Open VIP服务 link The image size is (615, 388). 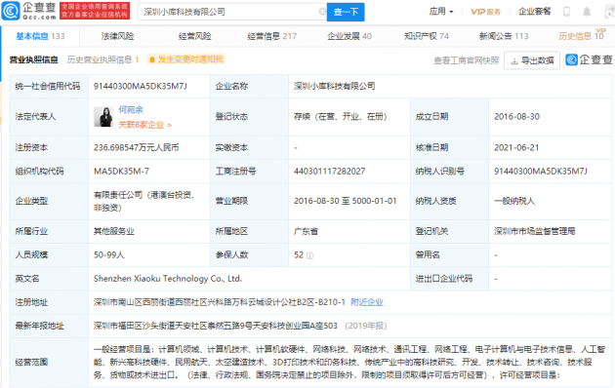point(485,12)
